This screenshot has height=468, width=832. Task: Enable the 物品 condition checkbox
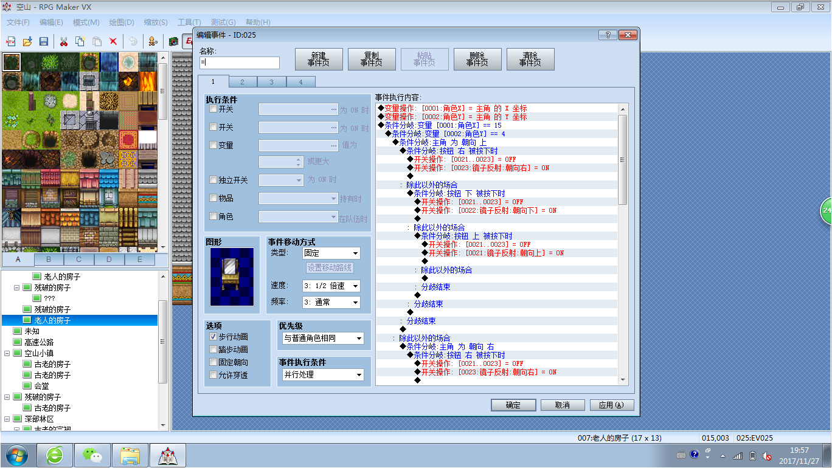pos(213,198)
